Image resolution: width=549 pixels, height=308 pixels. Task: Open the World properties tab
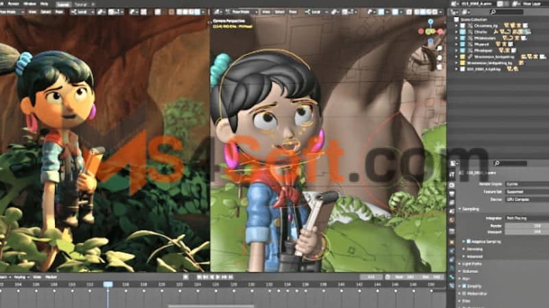click(x=452, y=220)
